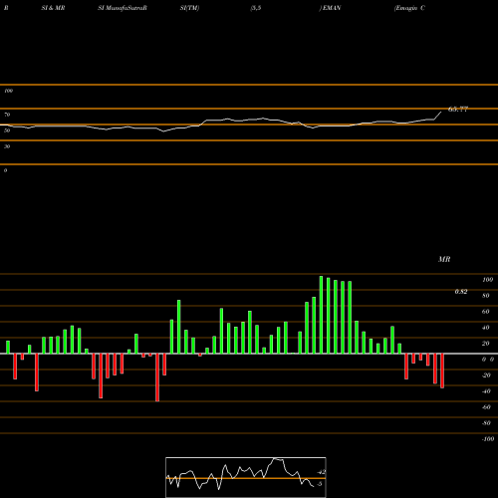The width and height of the screenshot is (498, 498).
Task: Click the RSI 100 axis label
Action: (x=8, y=91)
